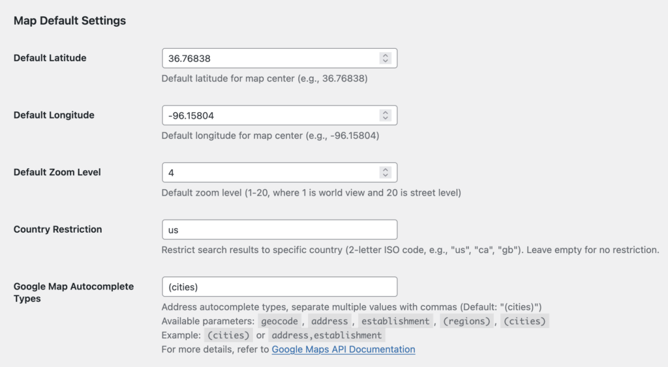Raise Default Zoom Level with up arrow

(386, 169)
